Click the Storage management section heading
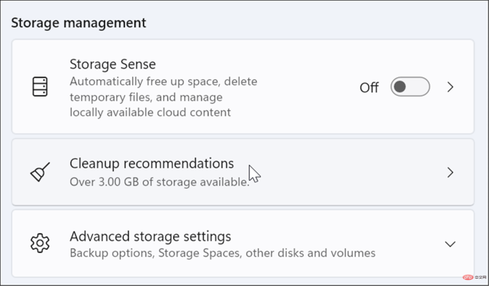This screenshot has height=286, width=489. pyautogui.click(x=79, y=23)
